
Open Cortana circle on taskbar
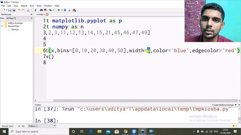coord(73,132)
